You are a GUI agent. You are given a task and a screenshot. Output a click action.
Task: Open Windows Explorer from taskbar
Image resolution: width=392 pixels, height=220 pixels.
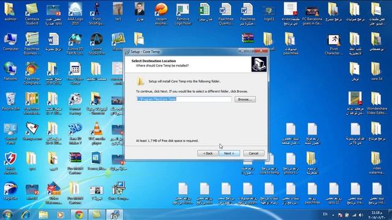pos(43,215)
